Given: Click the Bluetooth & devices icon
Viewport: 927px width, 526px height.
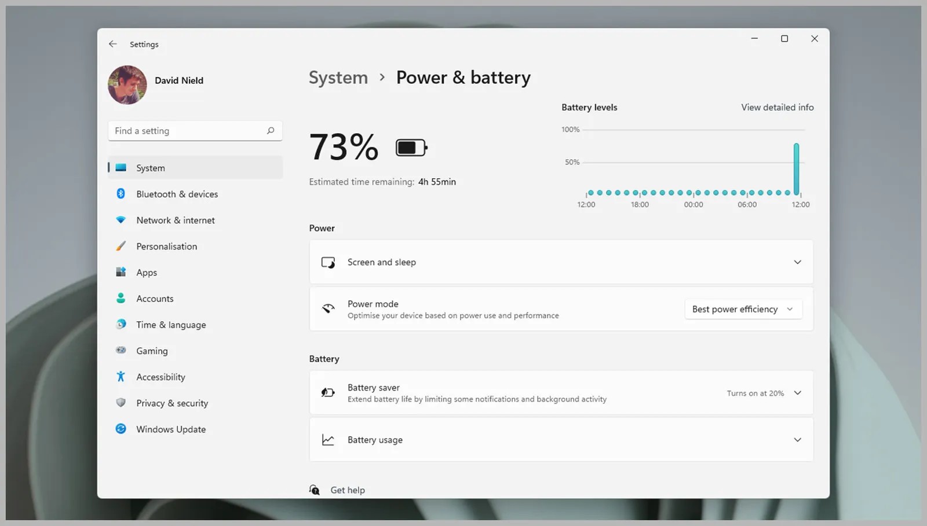Looking at the screenshot, I should 121,194.
